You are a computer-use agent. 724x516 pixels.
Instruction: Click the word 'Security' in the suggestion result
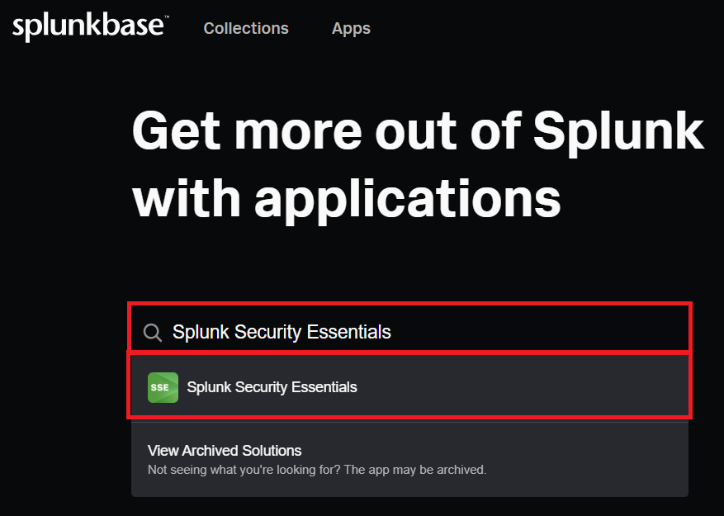click(x=258, y=387)
